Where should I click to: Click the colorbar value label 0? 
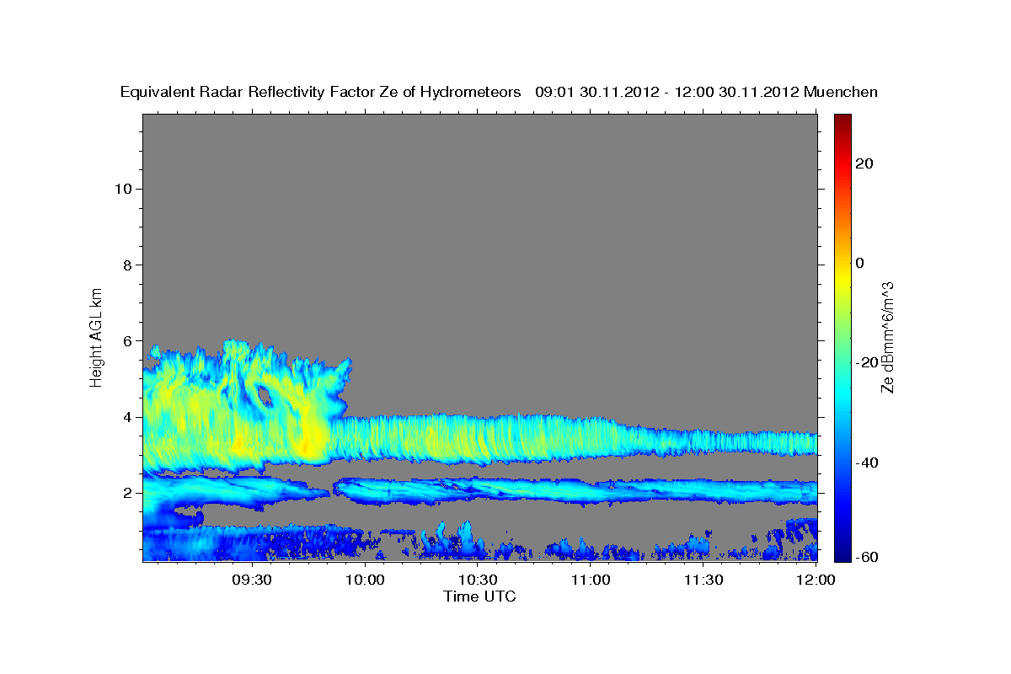pos(860,264)
